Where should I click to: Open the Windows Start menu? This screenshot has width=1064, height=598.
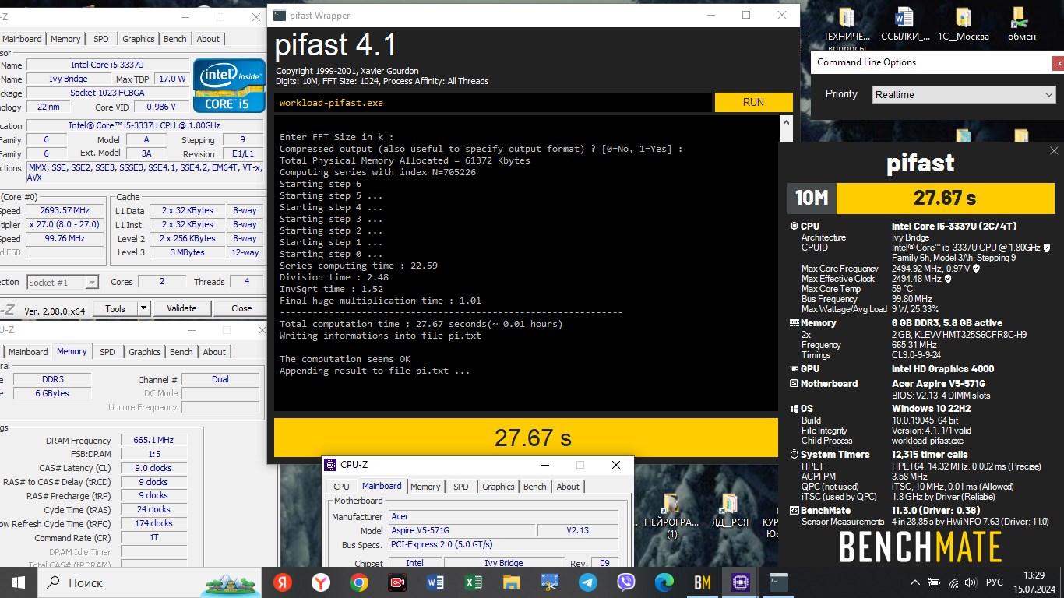[x=18, y=582]
